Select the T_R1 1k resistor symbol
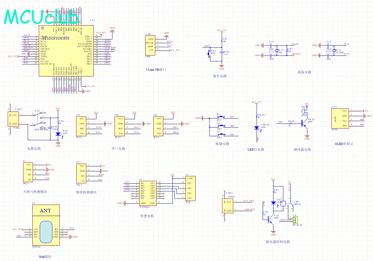 (x=58, y=122)
